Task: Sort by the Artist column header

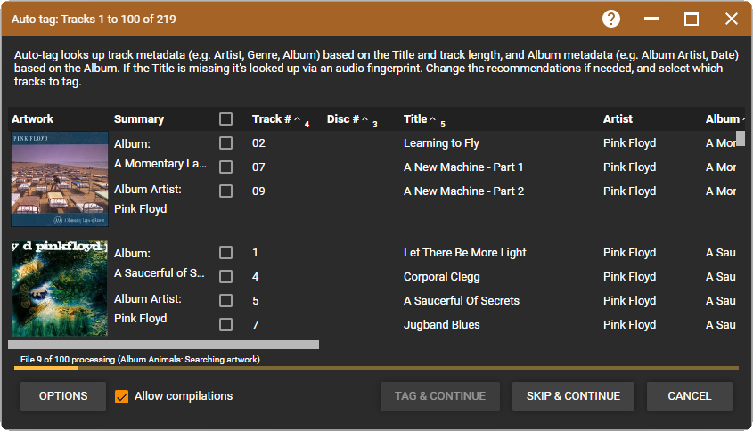Action: 618,119
